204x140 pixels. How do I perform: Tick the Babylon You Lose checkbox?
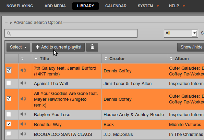pos(9,114)
